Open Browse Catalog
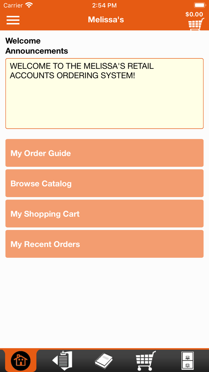 104,183
